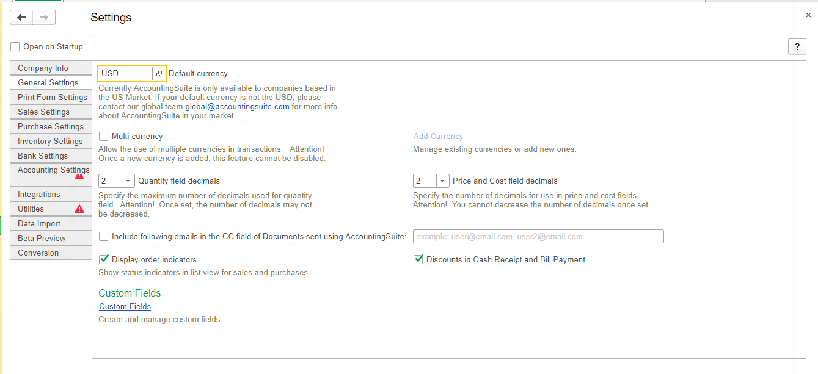This screenshot has width=818, height=374.
Task: Select the General Settings tab
Action: [51, 82]
